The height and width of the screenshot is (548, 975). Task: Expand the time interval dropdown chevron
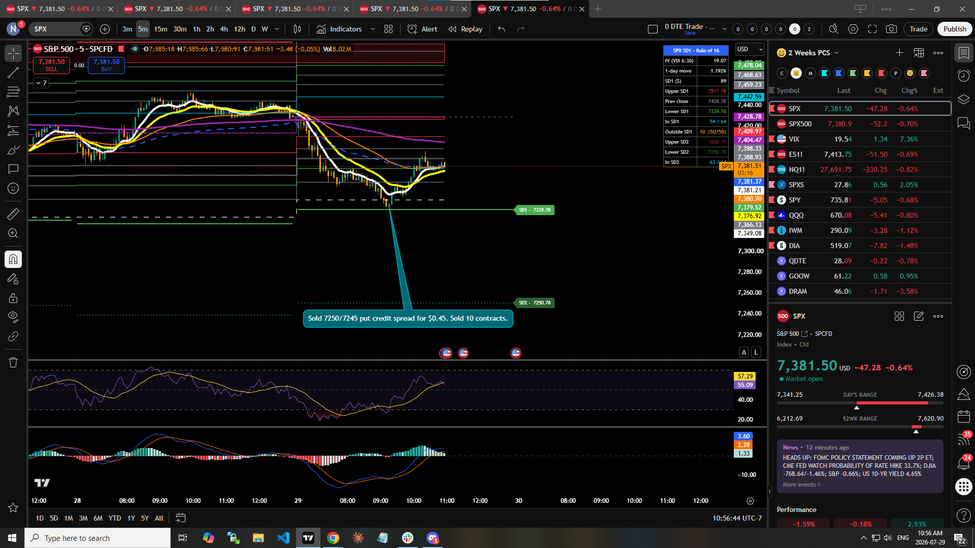[277, 29]
